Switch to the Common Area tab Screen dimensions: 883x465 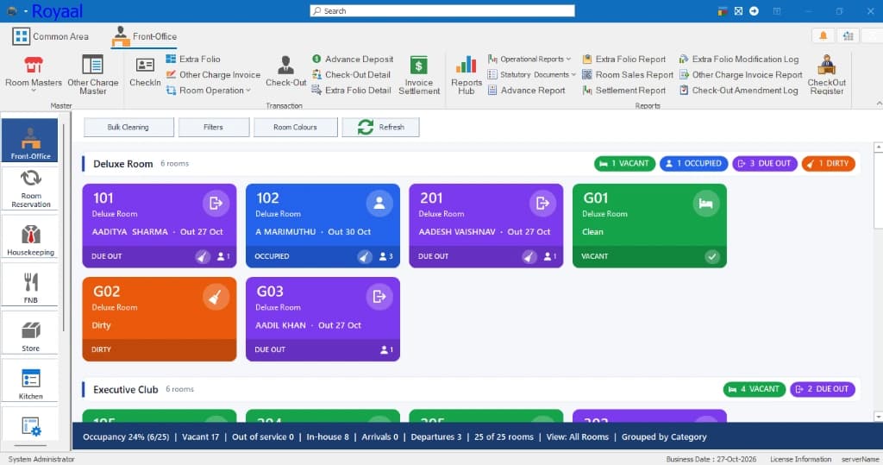(x=51, y=36)
